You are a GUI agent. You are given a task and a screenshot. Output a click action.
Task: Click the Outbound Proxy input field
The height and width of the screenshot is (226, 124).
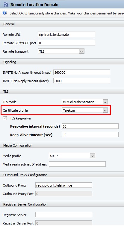pyautogui.click(x=64, y=185)
